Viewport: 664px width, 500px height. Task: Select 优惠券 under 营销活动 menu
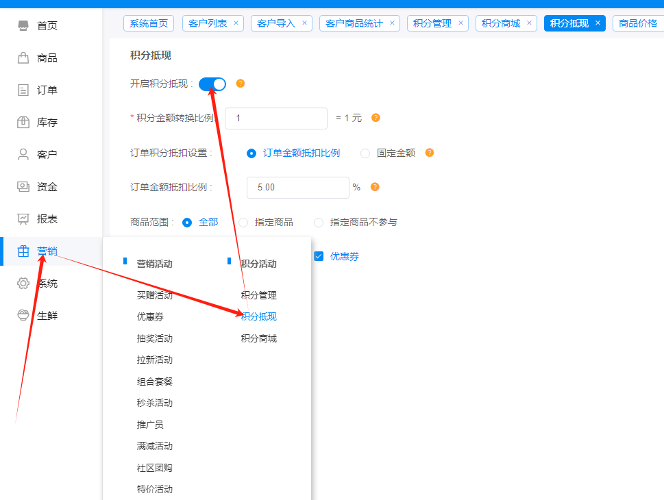click(x=150, y=317)
